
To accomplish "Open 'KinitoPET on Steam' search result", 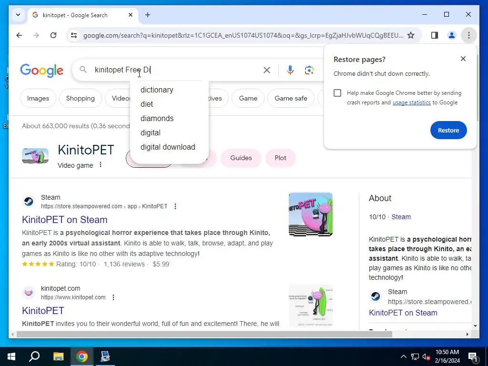I will pyautogui.click(x=65, y=220).
